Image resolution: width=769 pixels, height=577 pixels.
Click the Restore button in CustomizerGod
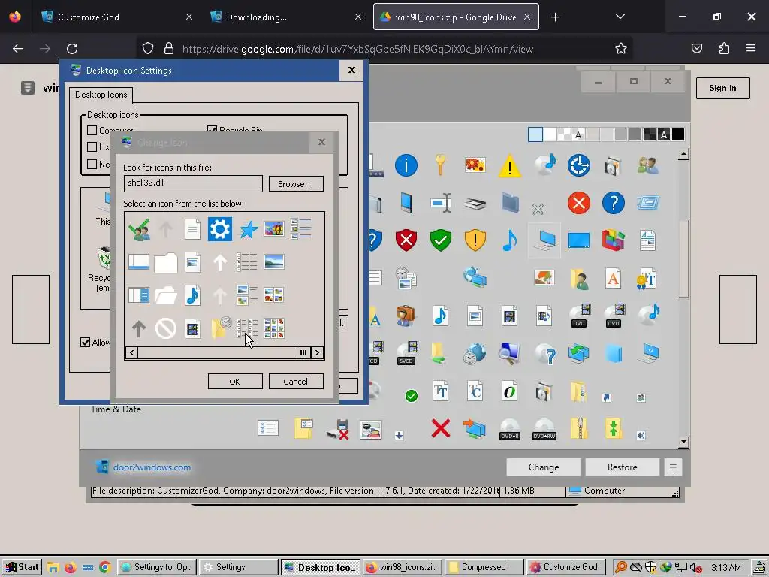[x=623, y=467]
